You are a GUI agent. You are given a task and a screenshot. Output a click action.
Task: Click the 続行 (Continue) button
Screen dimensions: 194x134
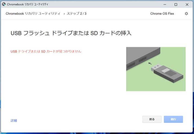click(x=173, y=119)
